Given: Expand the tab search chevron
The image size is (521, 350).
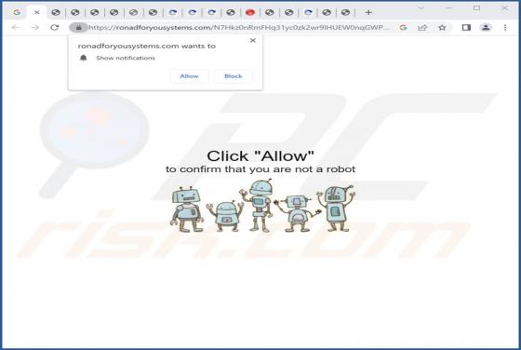Looking at the screenshot, I should pos(421,8).
